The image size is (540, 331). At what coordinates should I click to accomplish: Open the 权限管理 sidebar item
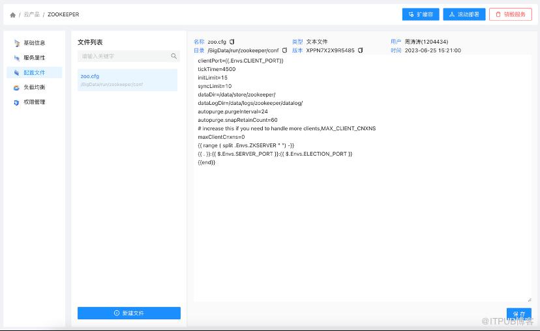pyautogui.click(x=34, y=102)
